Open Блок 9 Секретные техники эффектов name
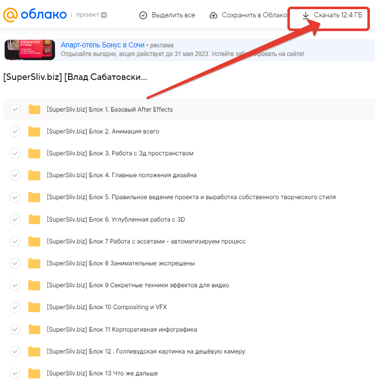 click(x=138, y=285)
